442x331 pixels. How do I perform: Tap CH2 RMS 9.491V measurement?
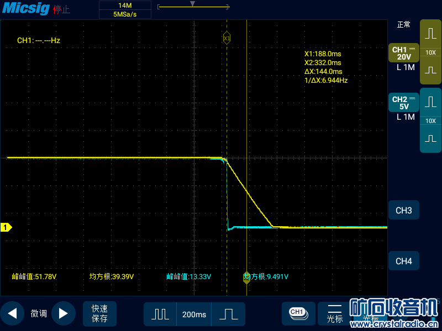pos(266,277)
